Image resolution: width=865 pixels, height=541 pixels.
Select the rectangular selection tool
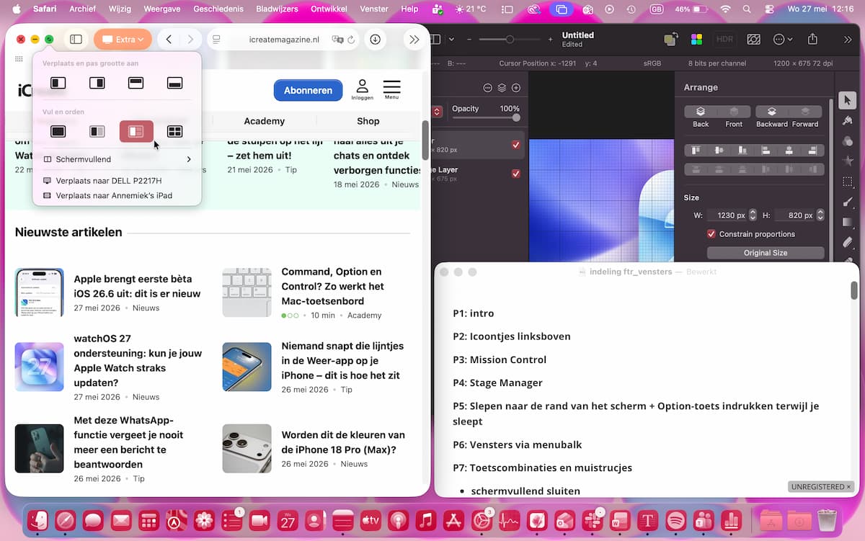(x=848, y=182)
